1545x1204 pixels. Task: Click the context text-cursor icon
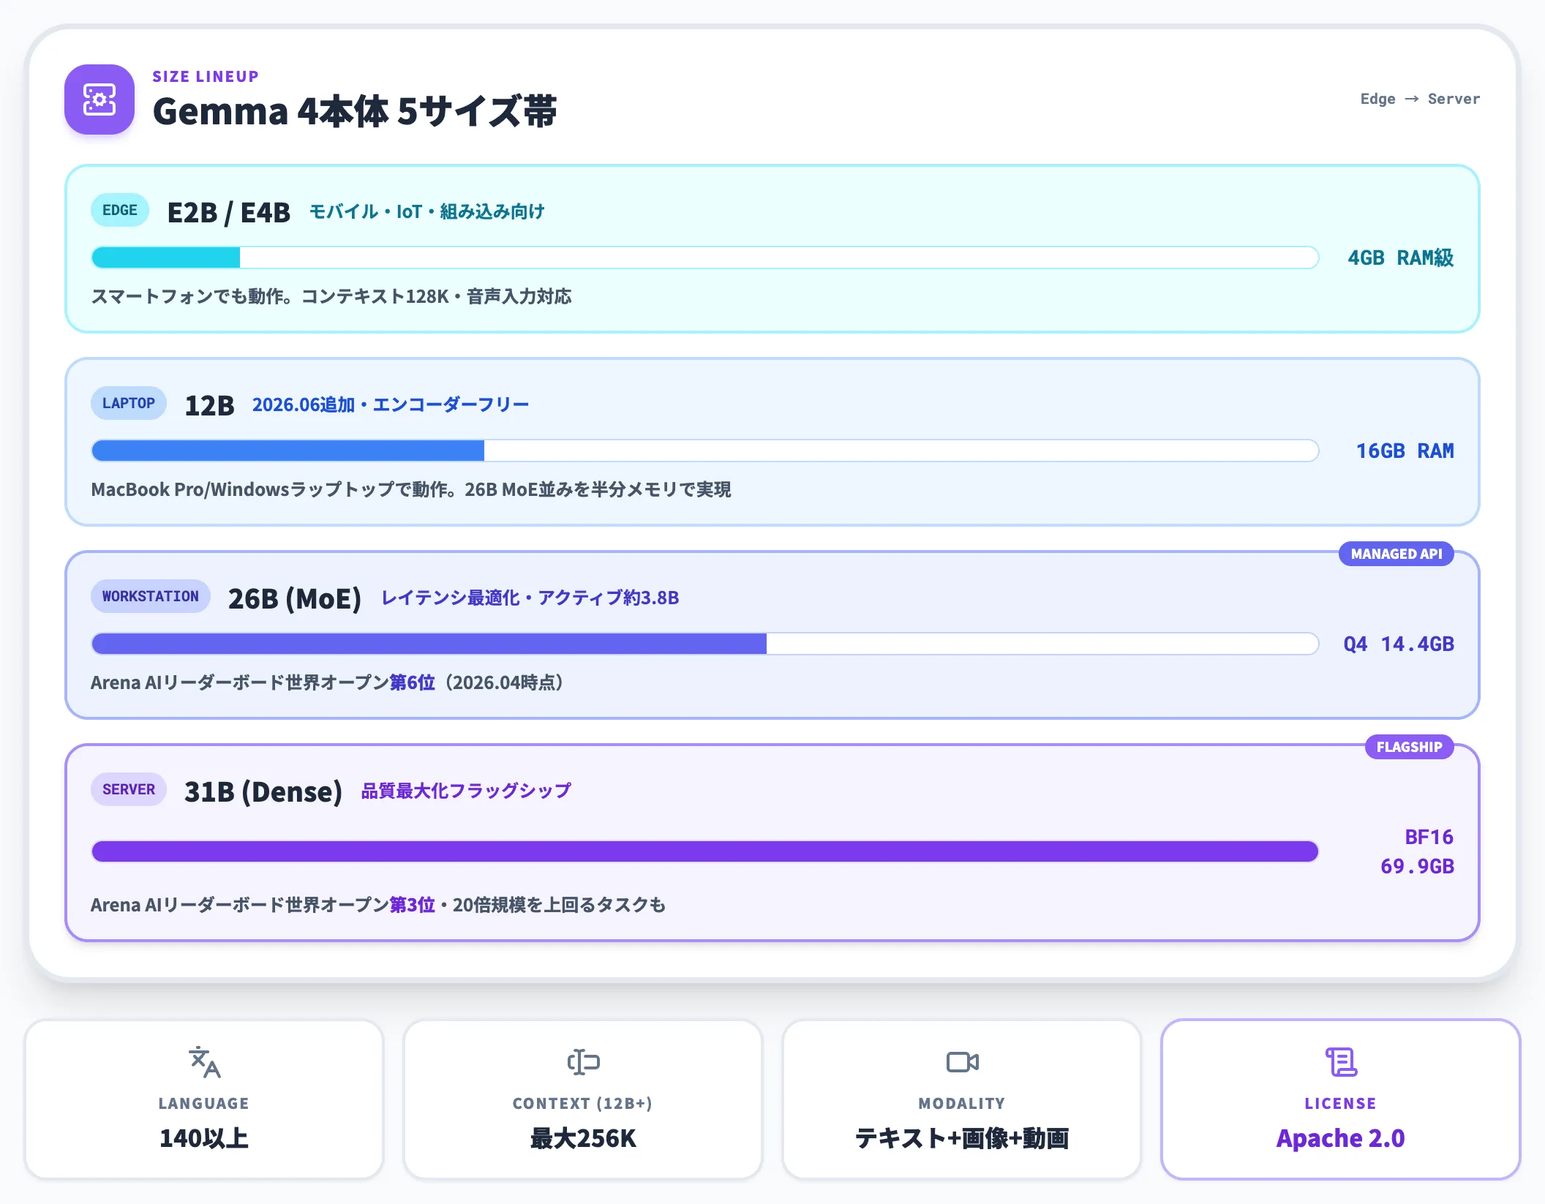[583, 1062]
